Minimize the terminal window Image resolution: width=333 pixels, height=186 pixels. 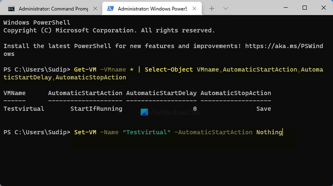(285, 8)
